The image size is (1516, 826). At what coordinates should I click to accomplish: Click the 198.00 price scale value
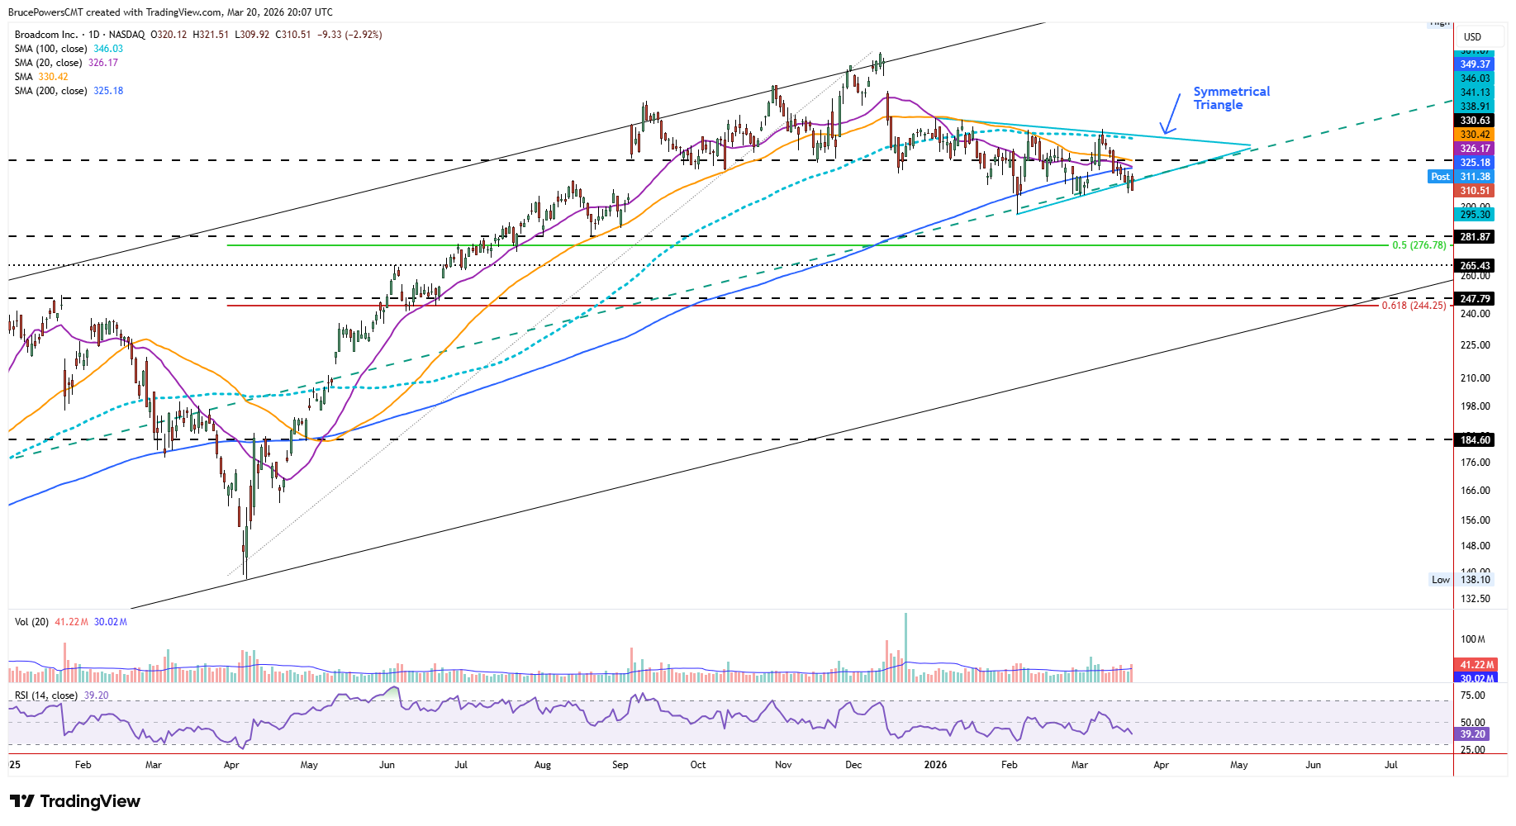click(x=1476, y=406)
